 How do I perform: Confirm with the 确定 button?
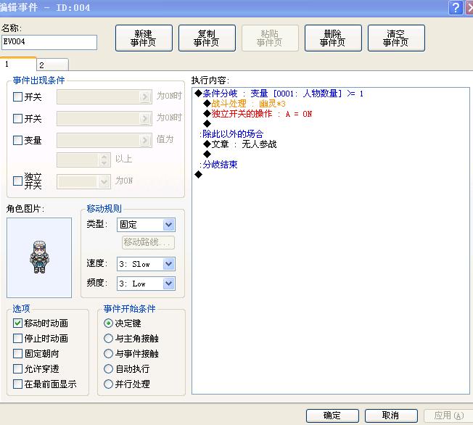click(x=332, y=416)
